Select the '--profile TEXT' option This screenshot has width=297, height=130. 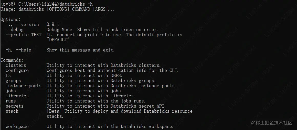pos(24,35)
